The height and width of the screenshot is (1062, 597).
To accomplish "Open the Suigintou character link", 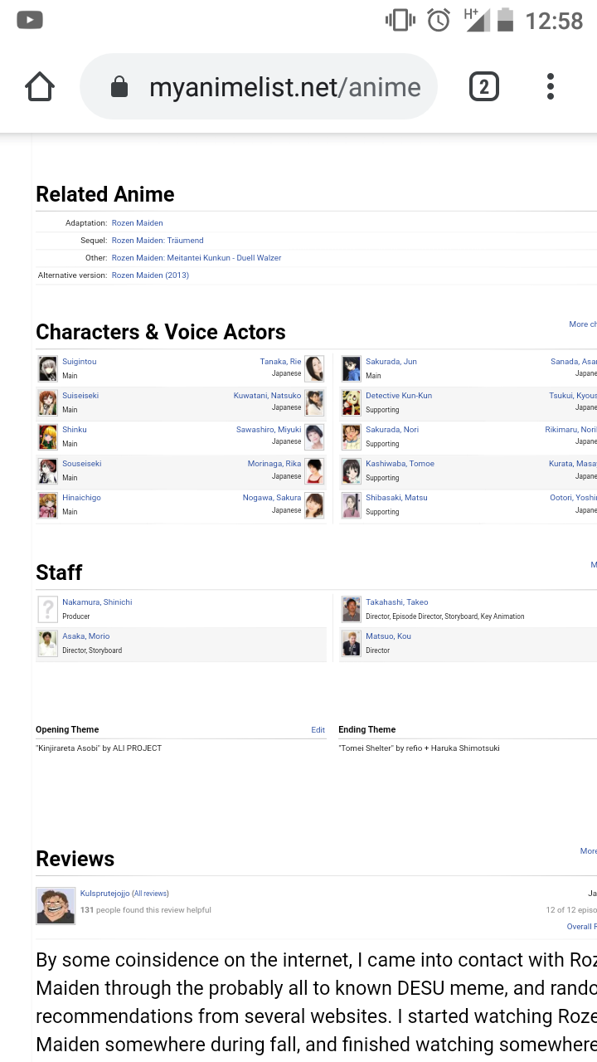I will point(80,362).
